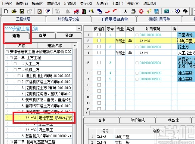195x144 pixels.
Task: Select ZA1-1 code cell in grid
Action: pos(153,53)
